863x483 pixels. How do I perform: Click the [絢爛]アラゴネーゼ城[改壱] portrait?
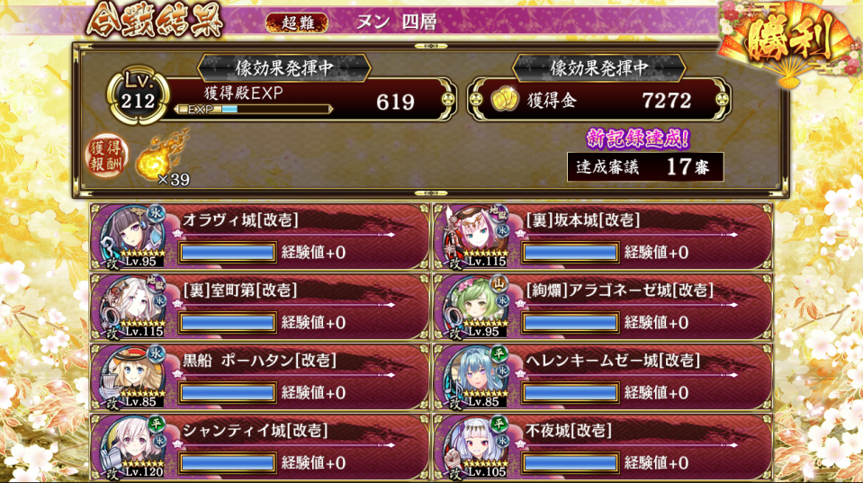(x=476, y=307)
